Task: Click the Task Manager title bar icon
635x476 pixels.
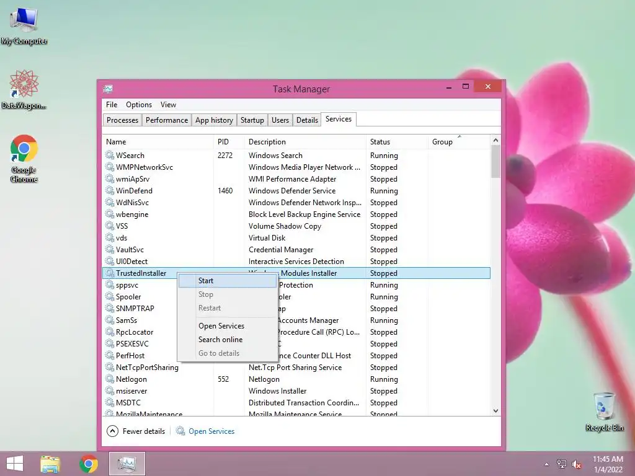Action: (108, 89)
